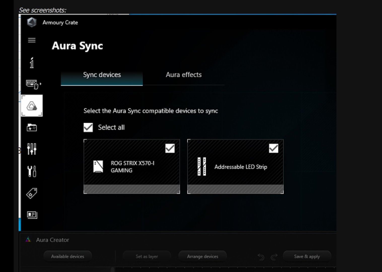The height and width of the screenshot is (272, 382).
Task: Select the Aura Sync sidebar icon
Action: pos(32,106)
